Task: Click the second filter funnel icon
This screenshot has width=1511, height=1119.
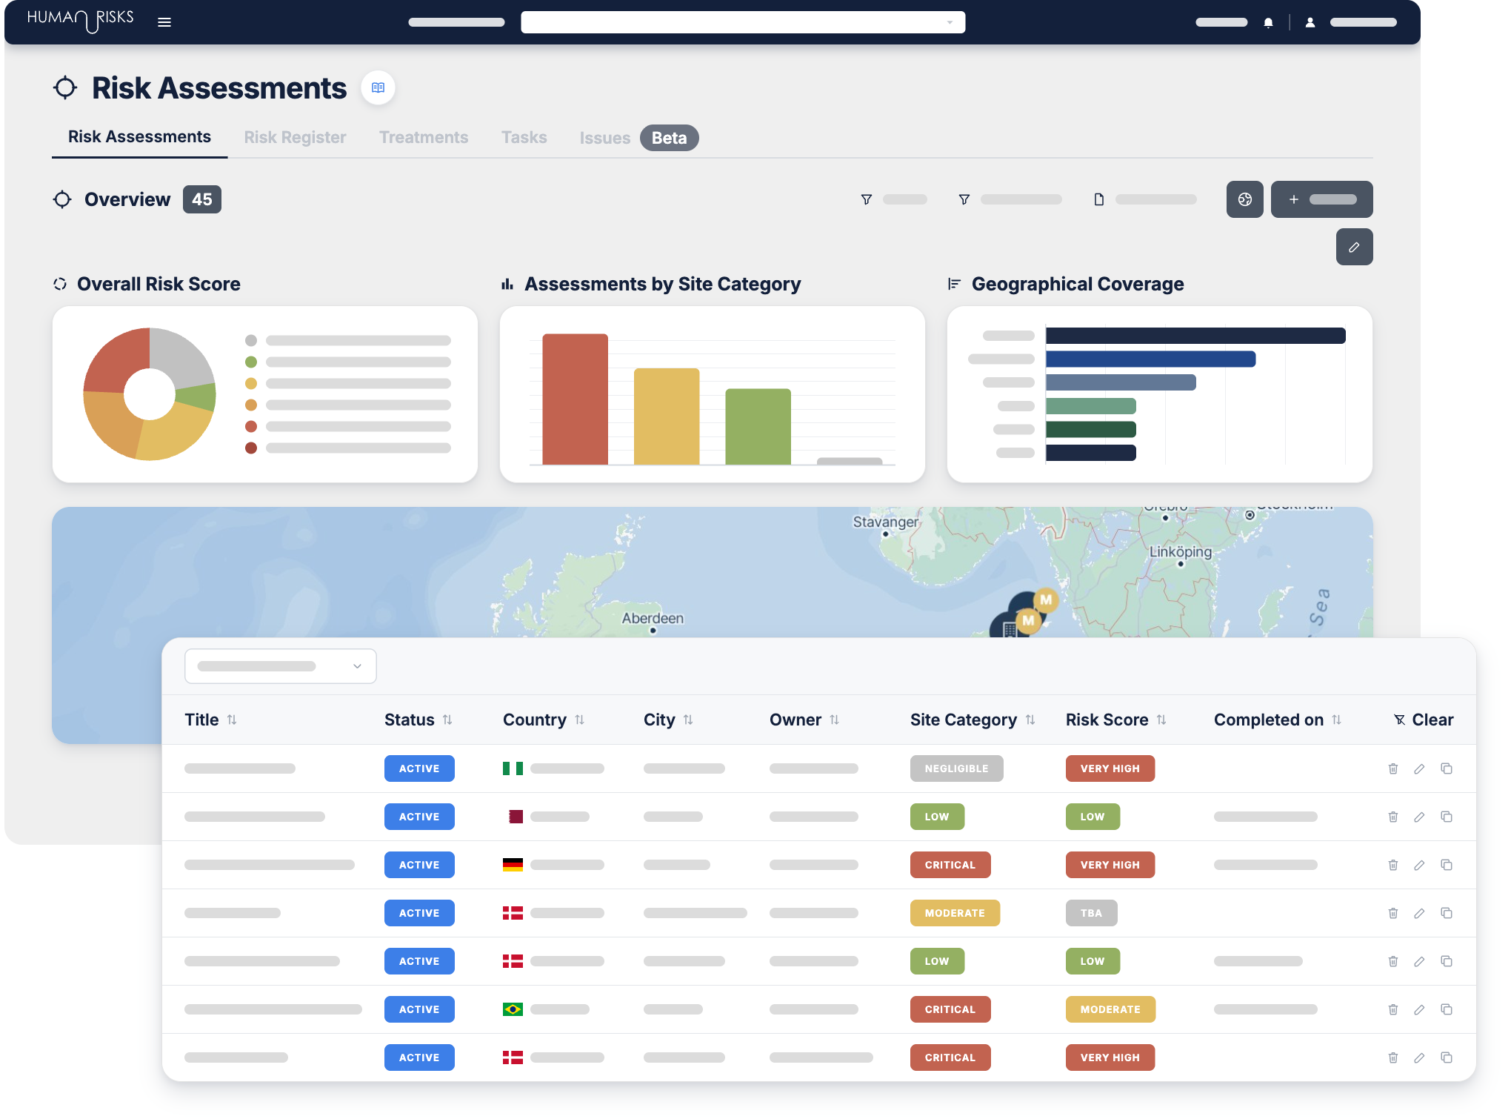Action: tap(964, 199)
